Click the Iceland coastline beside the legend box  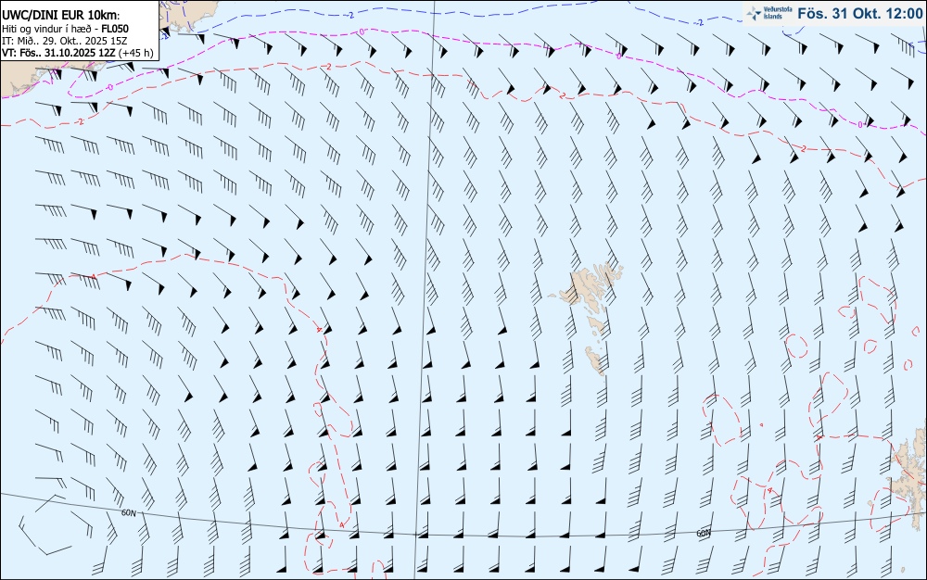click(189, 15)
